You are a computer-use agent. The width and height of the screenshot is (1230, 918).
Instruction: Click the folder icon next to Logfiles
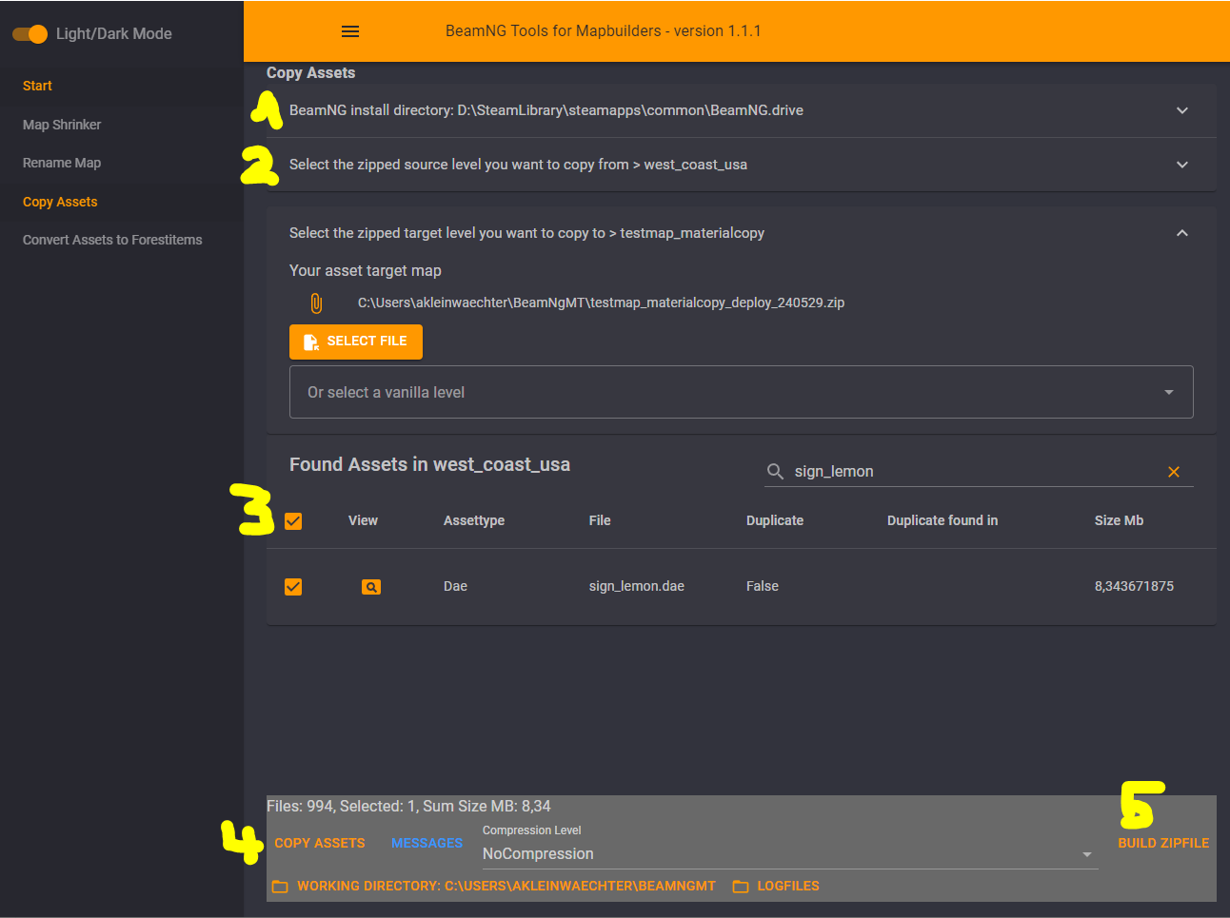pos(741,887)
